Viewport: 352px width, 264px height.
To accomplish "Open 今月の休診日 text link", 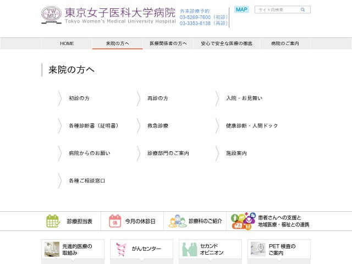I will [140, 221].
